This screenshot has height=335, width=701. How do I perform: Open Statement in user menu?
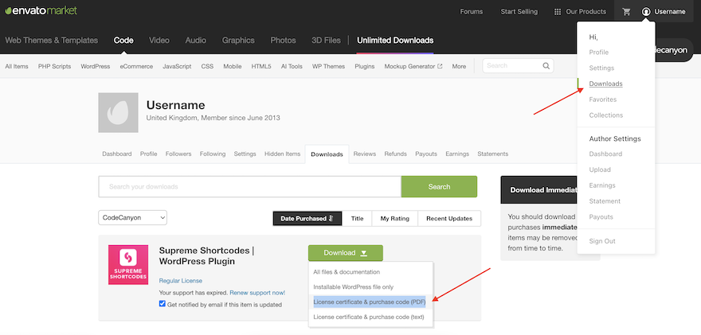tap(605, 201)
